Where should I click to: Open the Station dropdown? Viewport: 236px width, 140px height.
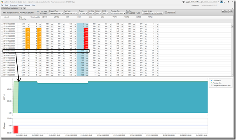coord(98,13)
